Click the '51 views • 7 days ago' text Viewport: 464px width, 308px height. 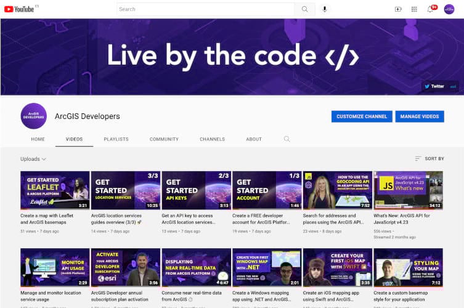(39, 232)
